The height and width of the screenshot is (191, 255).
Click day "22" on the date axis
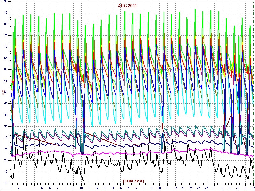click(x=175, y=188)
